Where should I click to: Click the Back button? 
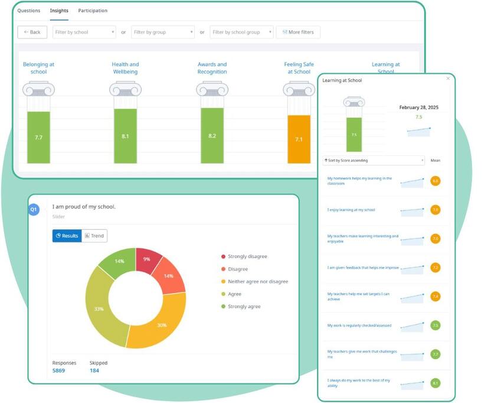click(x=32, y=32)
